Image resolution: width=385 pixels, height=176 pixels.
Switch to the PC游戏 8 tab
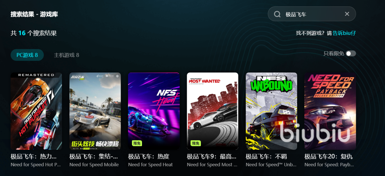click(27, 55)
